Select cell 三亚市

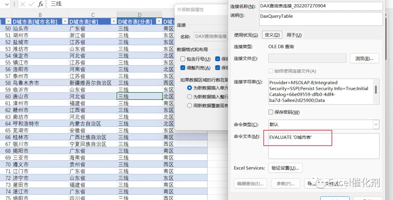point(40,158)
